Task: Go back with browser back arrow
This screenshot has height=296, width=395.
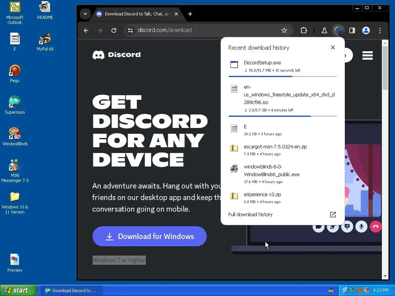Action: [x=86, y=30]
